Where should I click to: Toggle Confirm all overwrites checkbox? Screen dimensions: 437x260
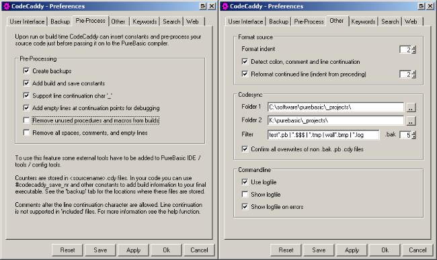[245, 149]
